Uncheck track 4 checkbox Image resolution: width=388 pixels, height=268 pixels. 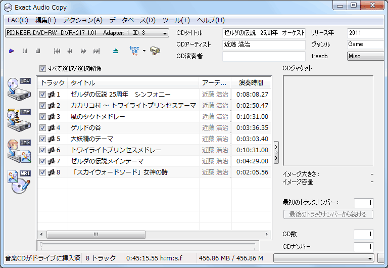[x=42, y=128]
